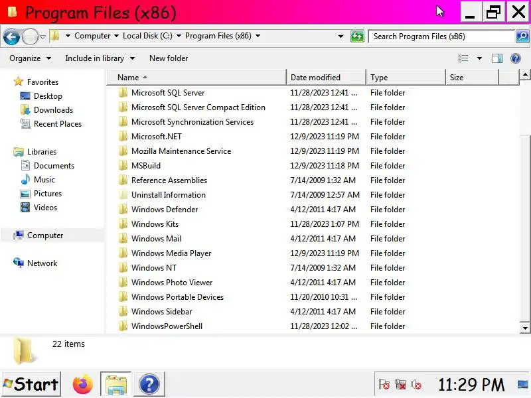Open Desktop in Favorites
Image resolution: width=531 pixels, height=398 pixels.
point(48,96)
